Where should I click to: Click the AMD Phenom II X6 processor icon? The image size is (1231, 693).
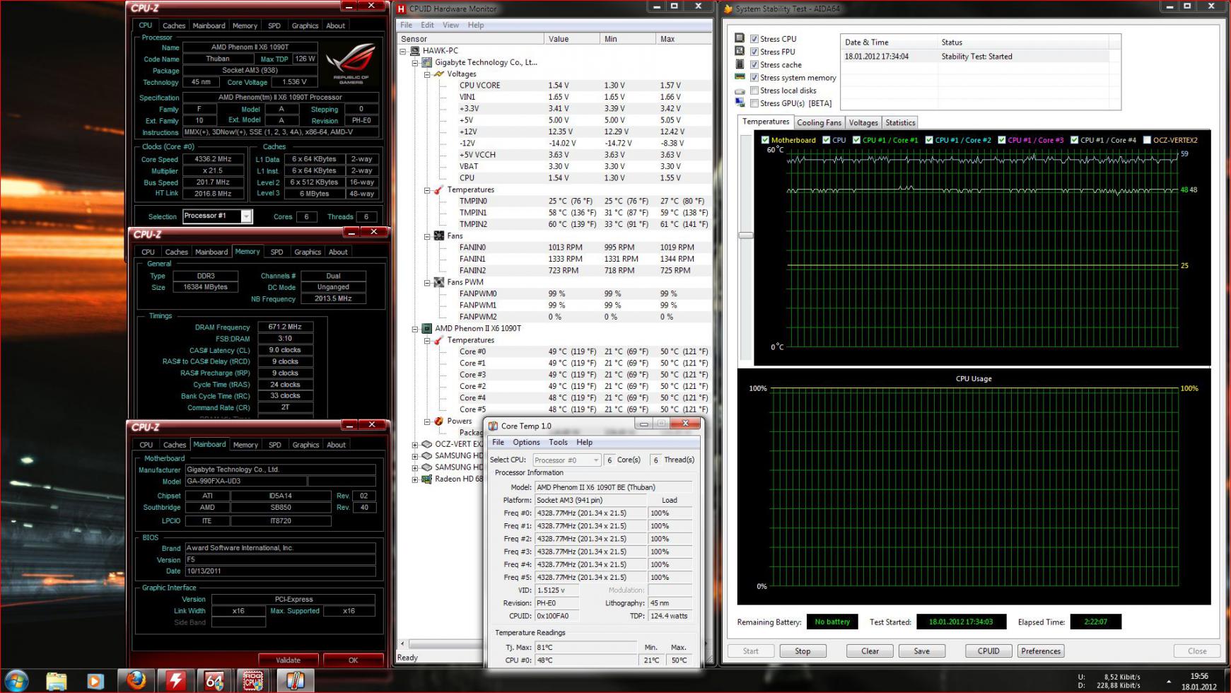click(426, 328)
